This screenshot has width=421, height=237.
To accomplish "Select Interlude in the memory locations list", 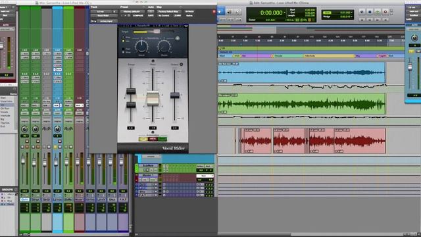I will (5, 116).
